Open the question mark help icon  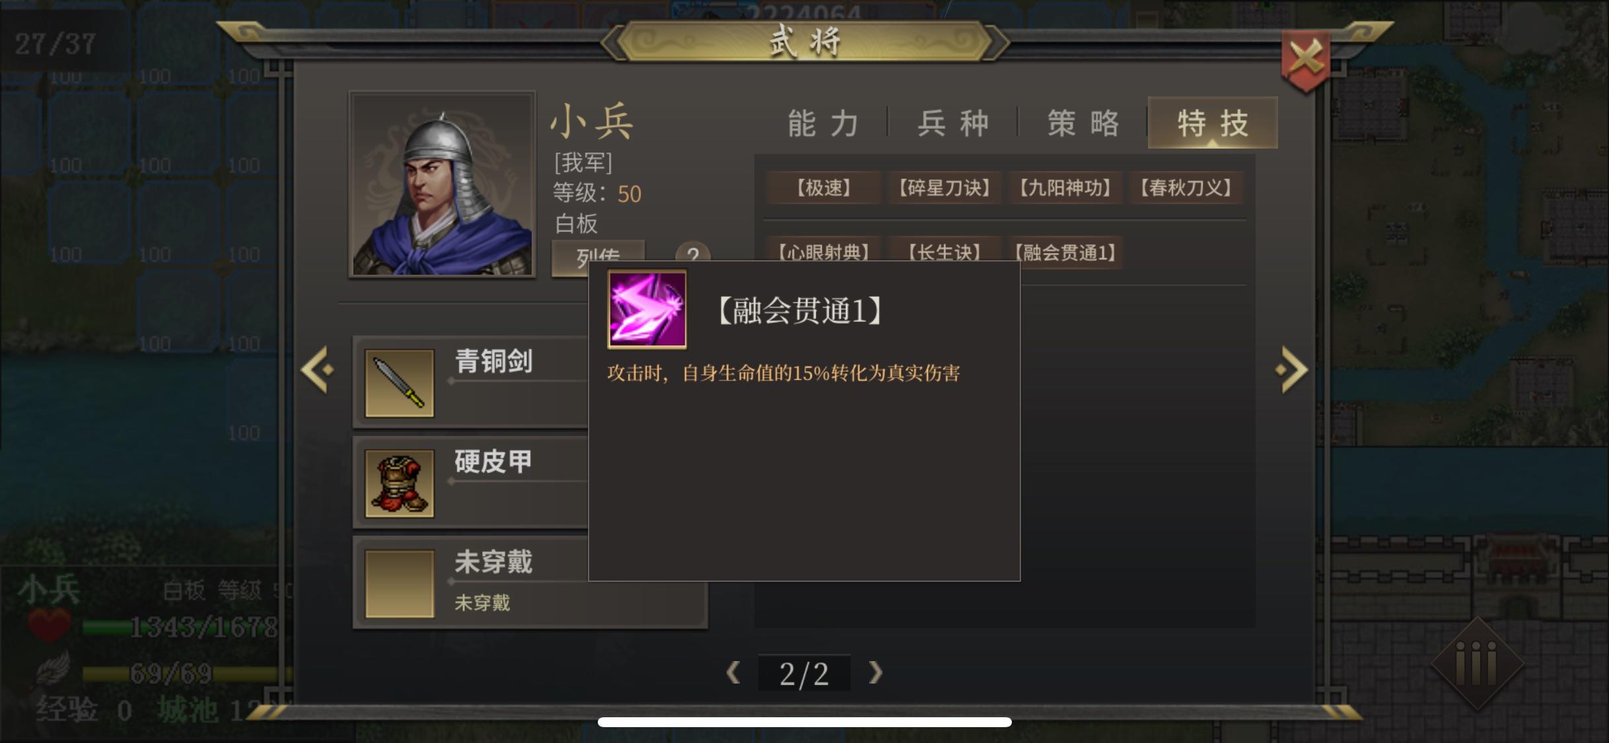coord(692,253)
